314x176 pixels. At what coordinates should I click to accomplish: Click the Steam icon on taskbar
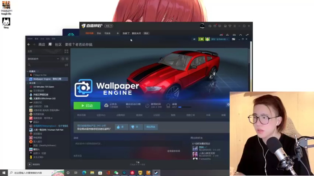(x=156, y=173)
